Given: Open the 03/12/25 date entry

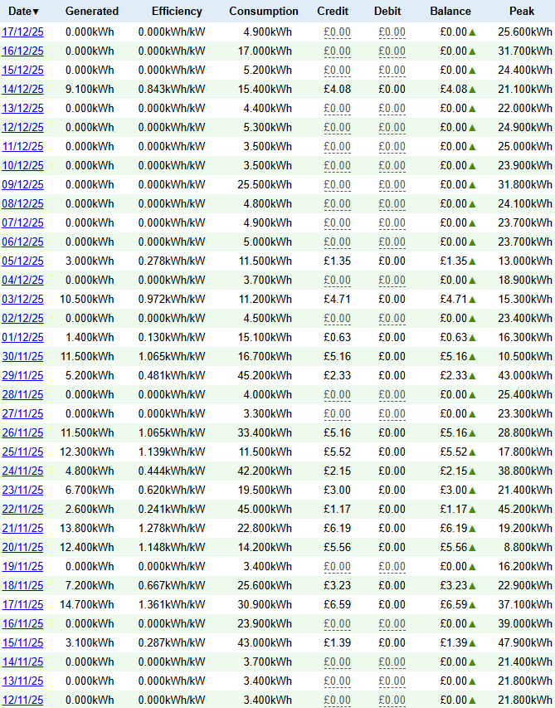Looking at the screenshot, I should [22, 300].
